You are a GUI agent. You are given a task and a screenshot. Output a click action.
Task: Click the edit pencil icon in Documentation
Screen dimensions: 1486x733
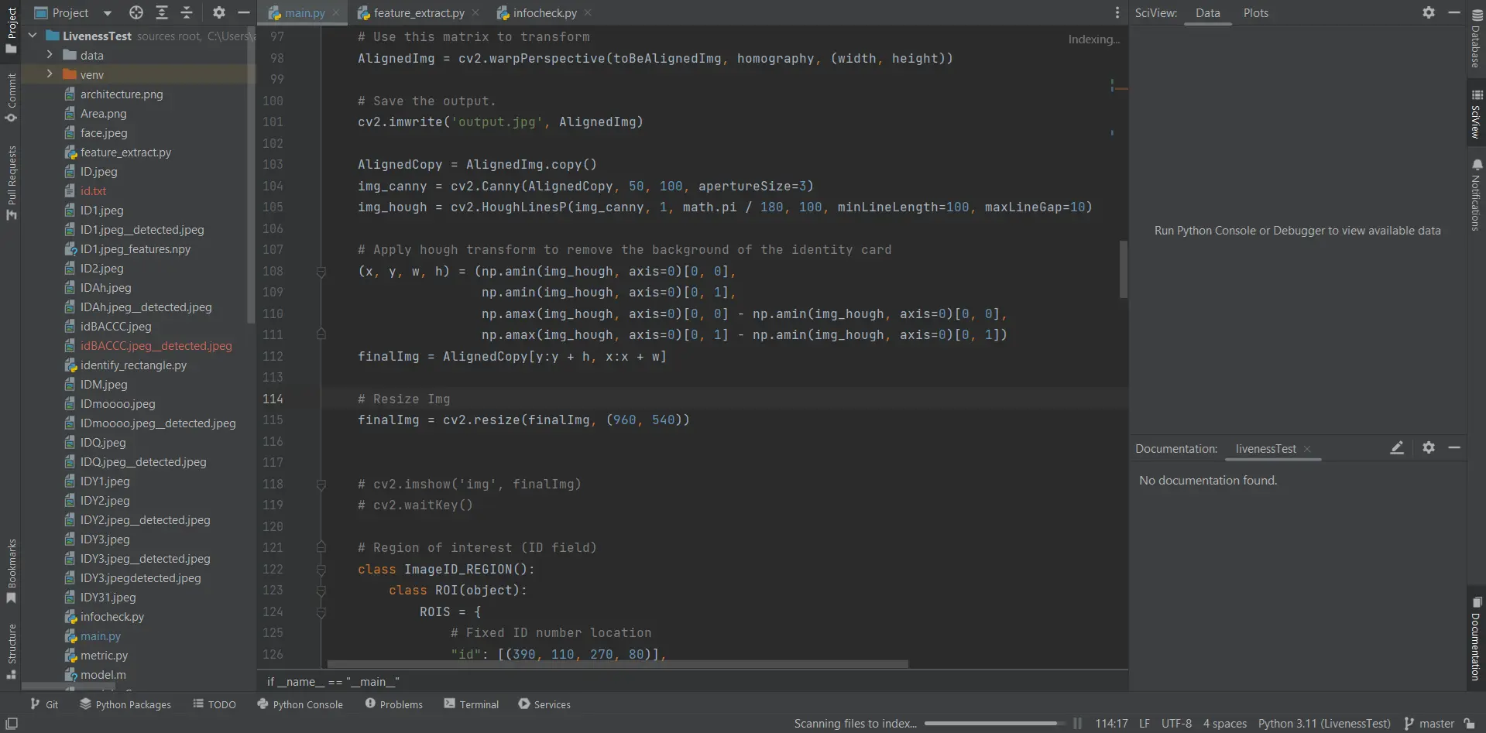pyautogui.click(x=1397, y=448)
